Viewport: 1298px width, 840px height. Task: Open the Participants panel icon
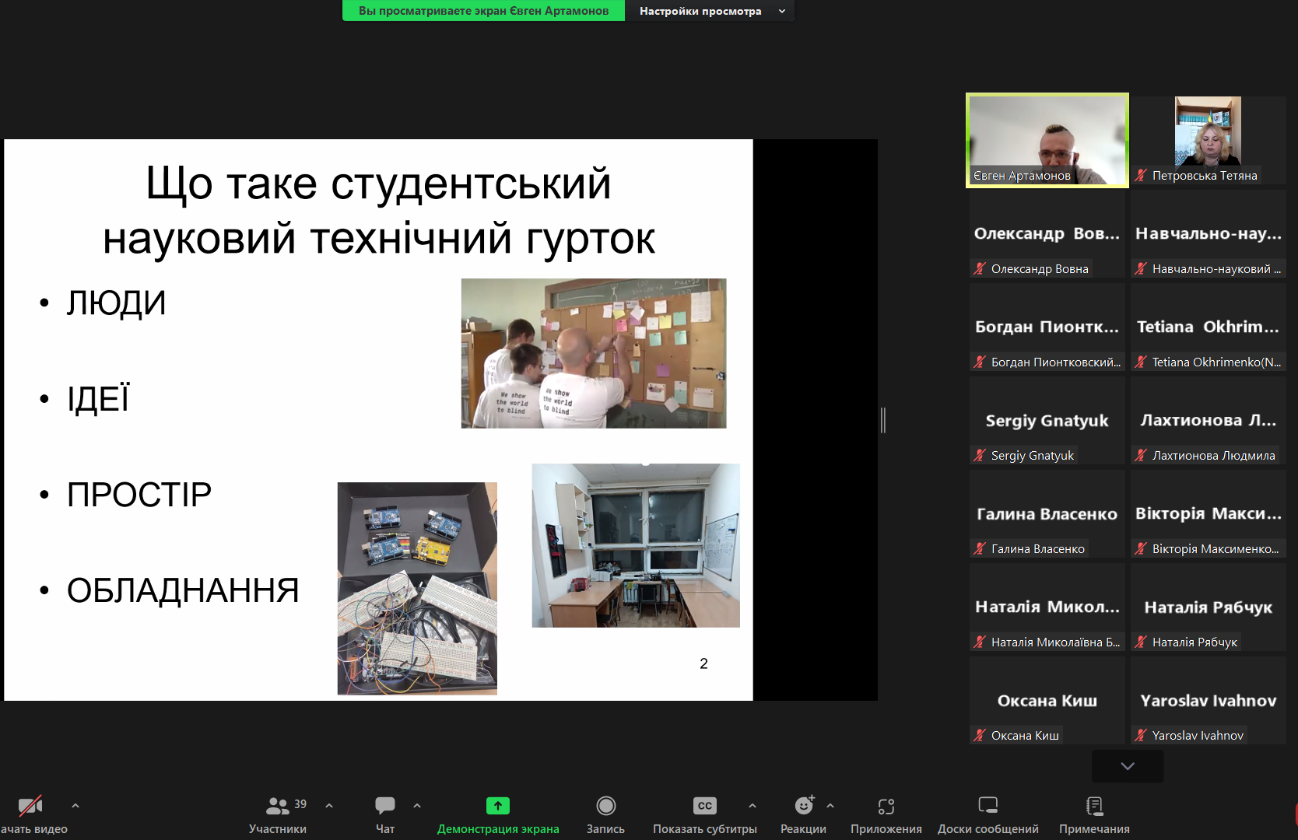[x=277, y=806]
